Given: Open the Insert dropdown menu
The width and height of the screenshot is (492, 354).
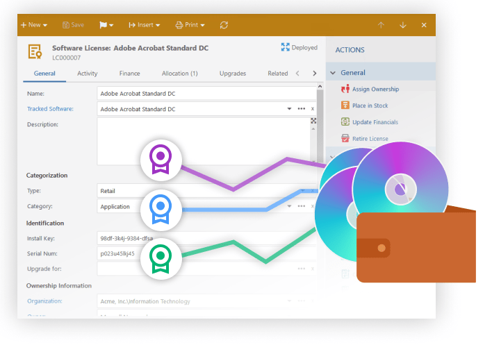Looking at the screenshot, I should click(145, 25).
